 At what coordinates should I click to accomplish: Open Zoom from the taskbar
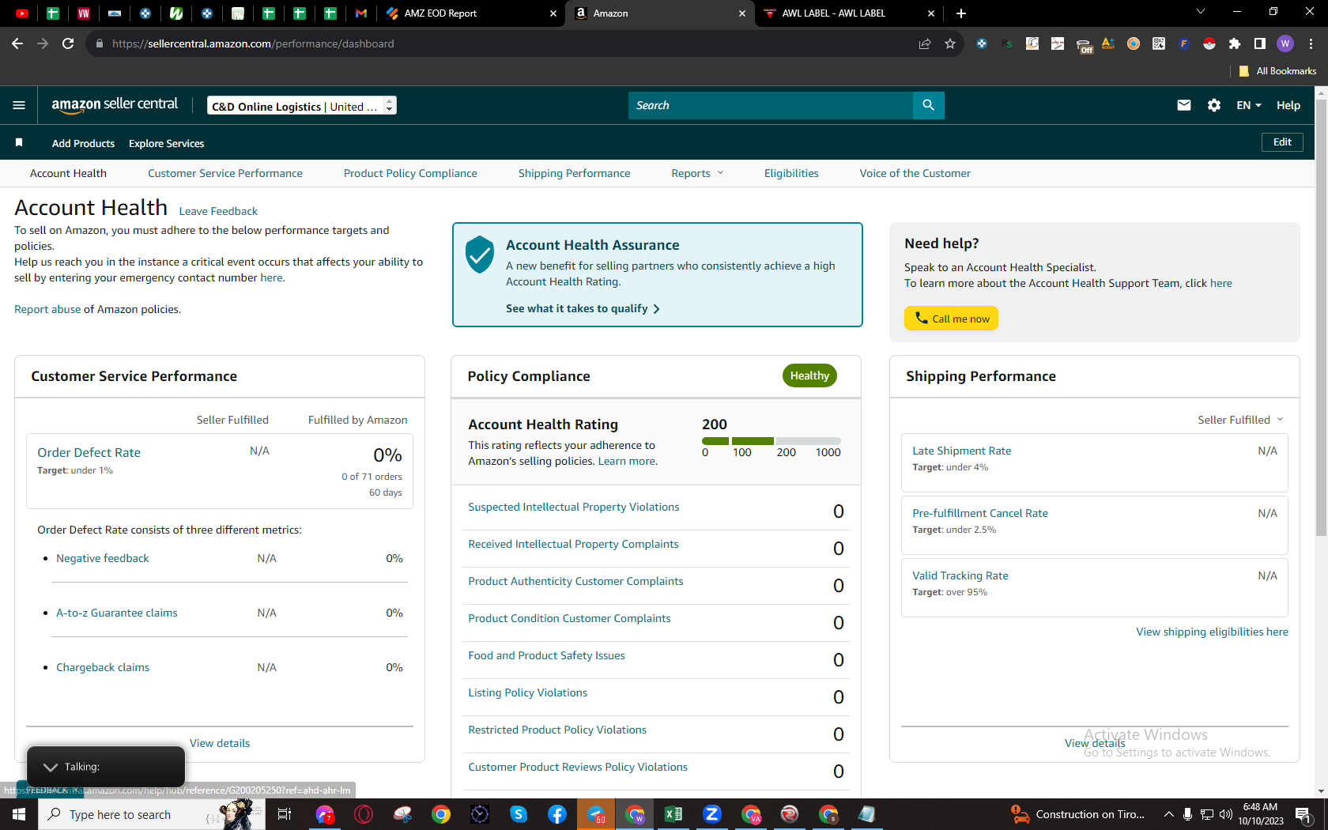[x=712, y=814]
